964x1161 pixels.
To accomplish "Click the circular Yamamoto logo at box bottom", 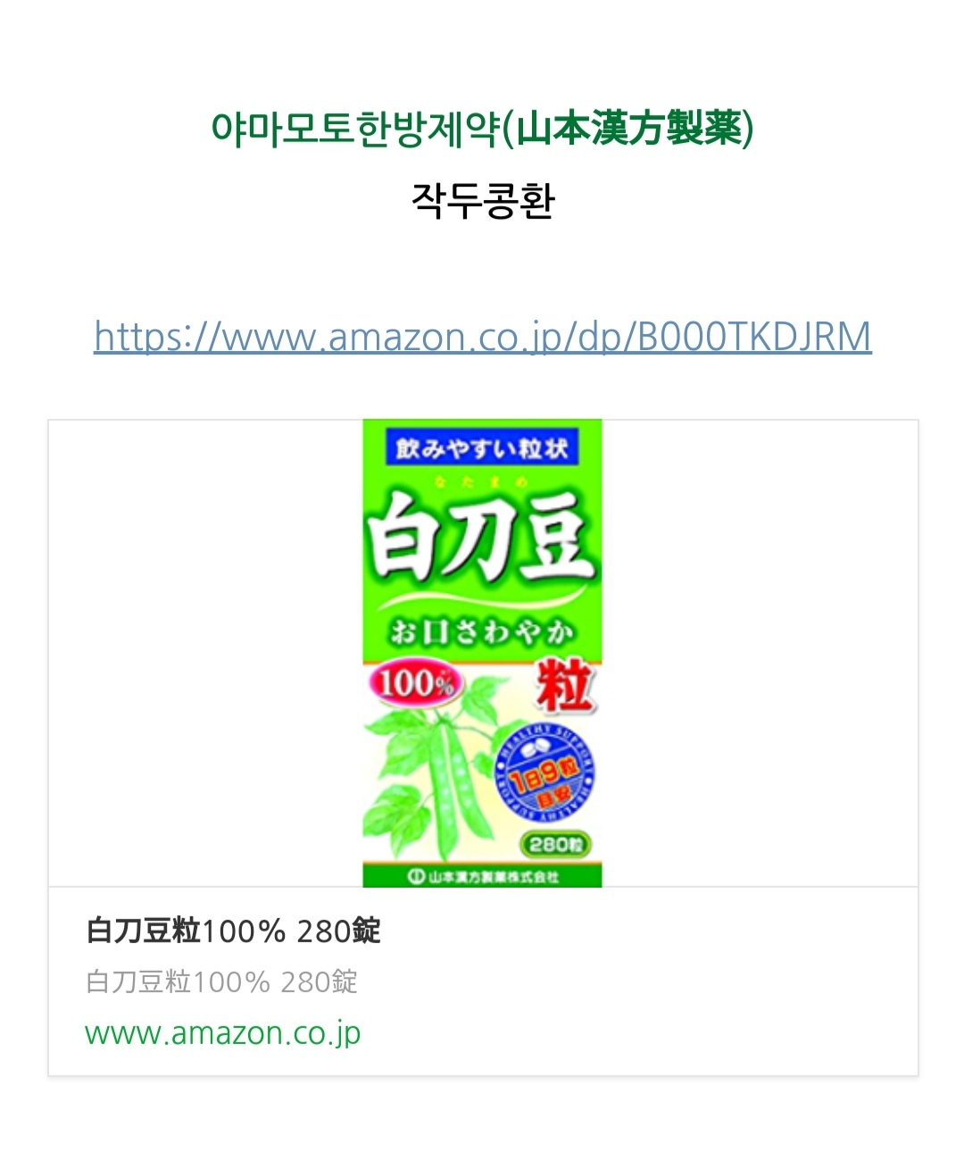I will tap(416, 876).
